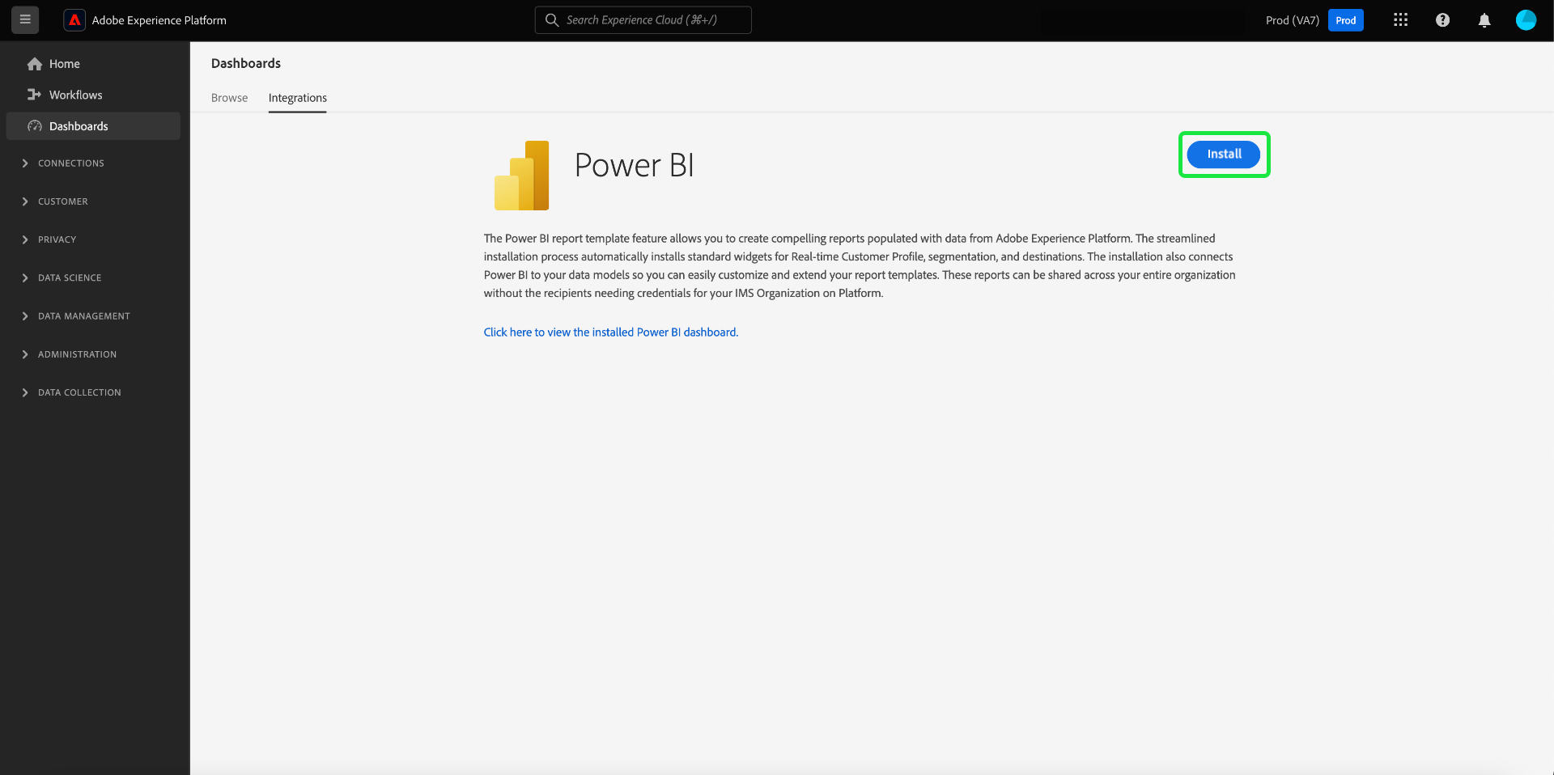Switch to the Browse tab

[x=230, y=98]
